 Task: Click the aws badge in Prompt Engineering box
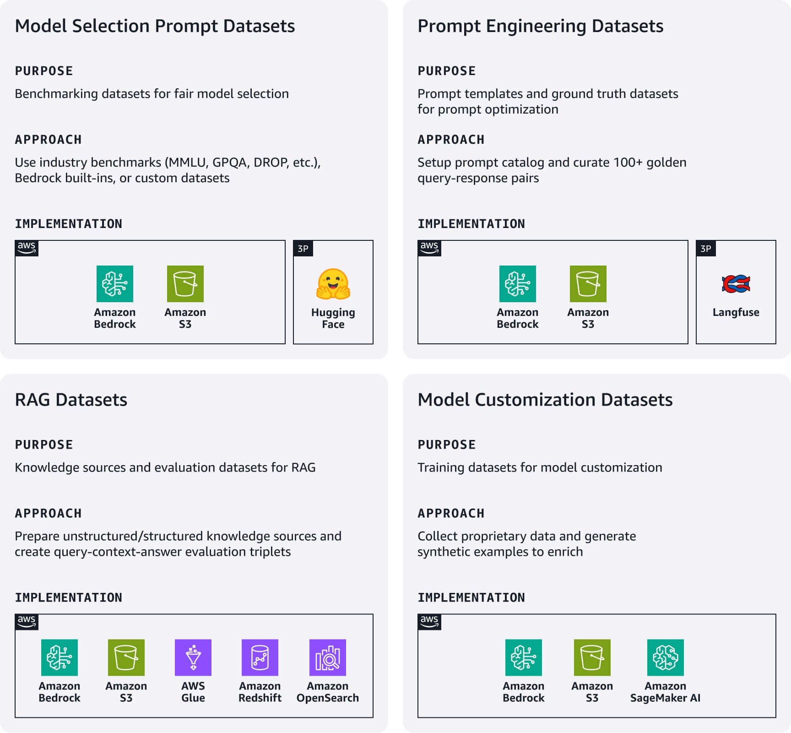coord(429,248)
